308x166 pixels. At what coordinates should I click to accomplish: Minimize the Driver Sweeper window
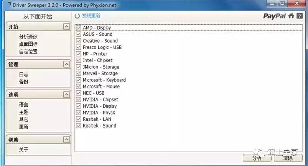coord(272,3)
